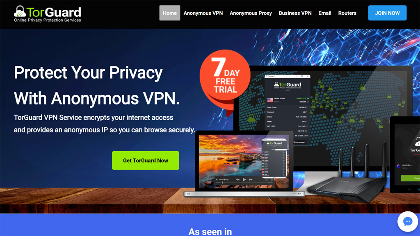Screen dimensions: 420x236
Task: Click the As seen in heading
Action: pos(210,231)
